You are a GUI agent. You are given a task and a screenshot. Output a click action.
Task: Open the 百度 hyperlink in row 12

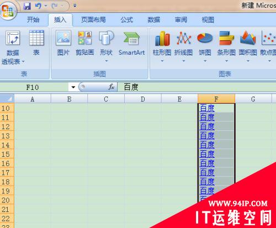(207, 126)
